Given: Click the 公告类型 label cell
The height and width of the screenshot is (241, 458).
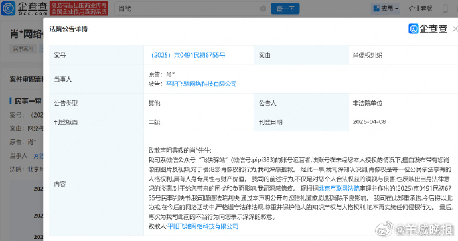Looking at the screenshot, I should (x=96, y=103).
